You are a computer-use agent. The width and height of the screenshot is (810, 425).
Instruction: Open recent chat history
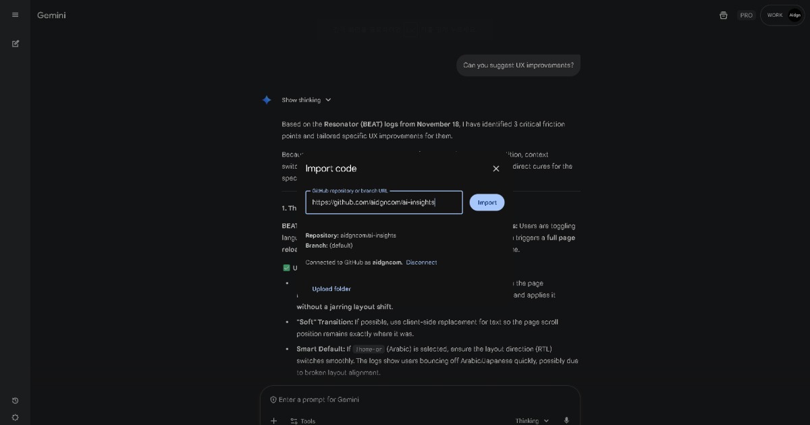[15, 400]
